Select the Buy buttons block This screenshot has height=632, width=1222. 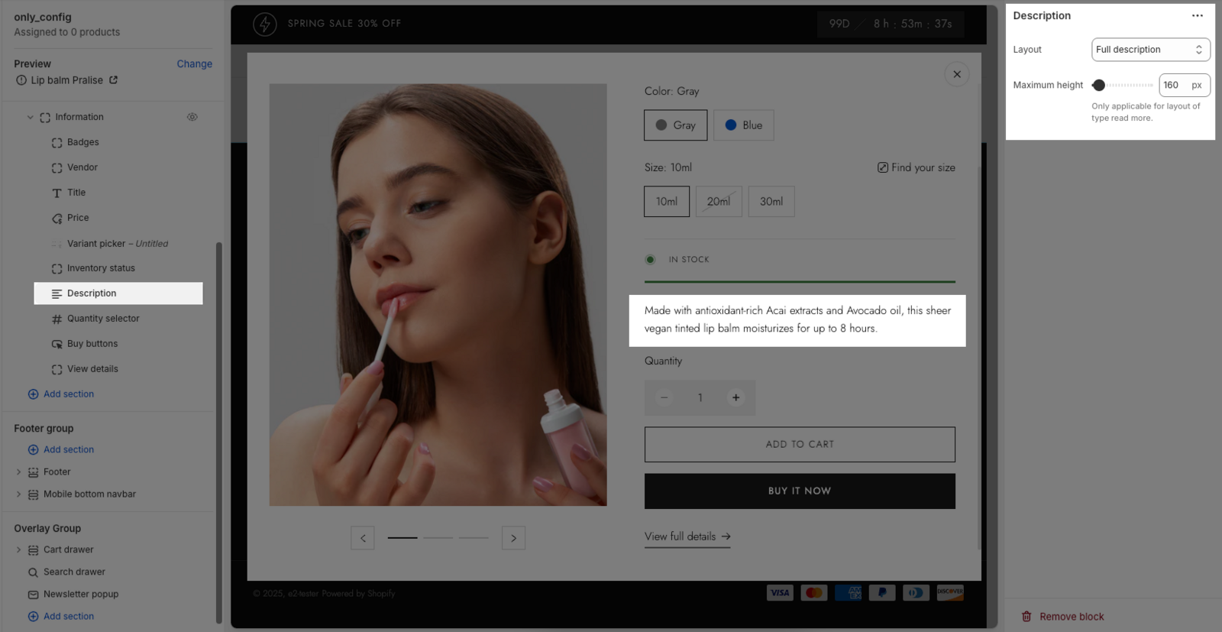click(x=92, y=344)
